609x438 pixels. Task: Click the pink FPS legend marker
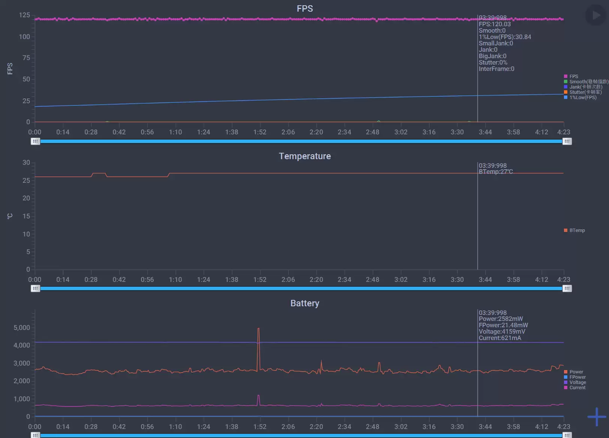point(565,76)
